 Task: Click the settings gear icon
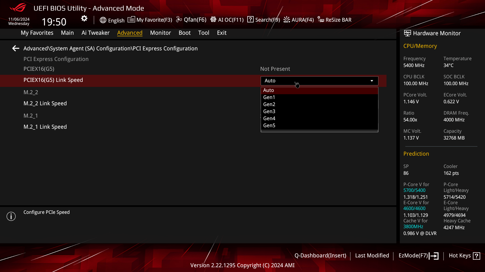(84, 18)
